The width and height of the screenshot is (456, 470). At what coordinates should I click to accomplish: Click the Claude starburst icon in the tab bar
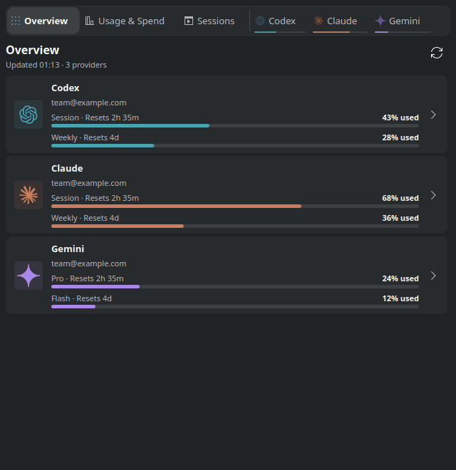(318, 21)
